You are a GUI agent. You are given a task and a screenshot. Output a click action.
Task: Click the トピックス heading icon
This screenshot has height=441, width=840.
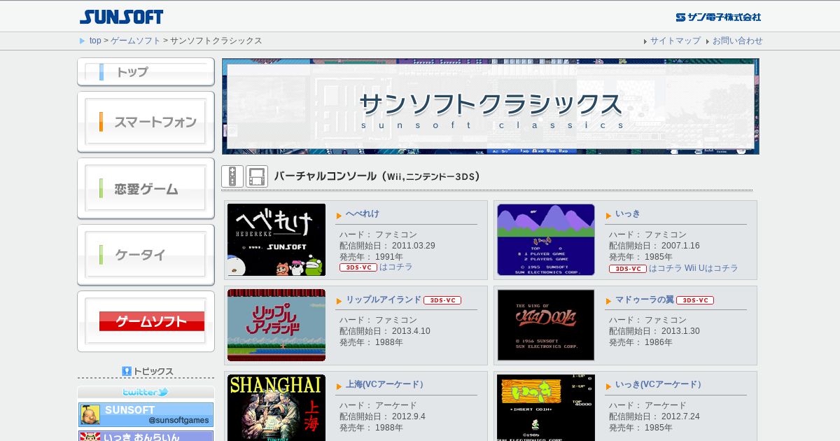(127, 372)
